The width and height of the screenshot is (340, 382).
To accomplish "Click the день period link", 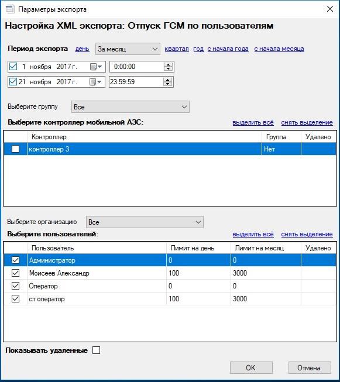I will click(x=82, y=49).
